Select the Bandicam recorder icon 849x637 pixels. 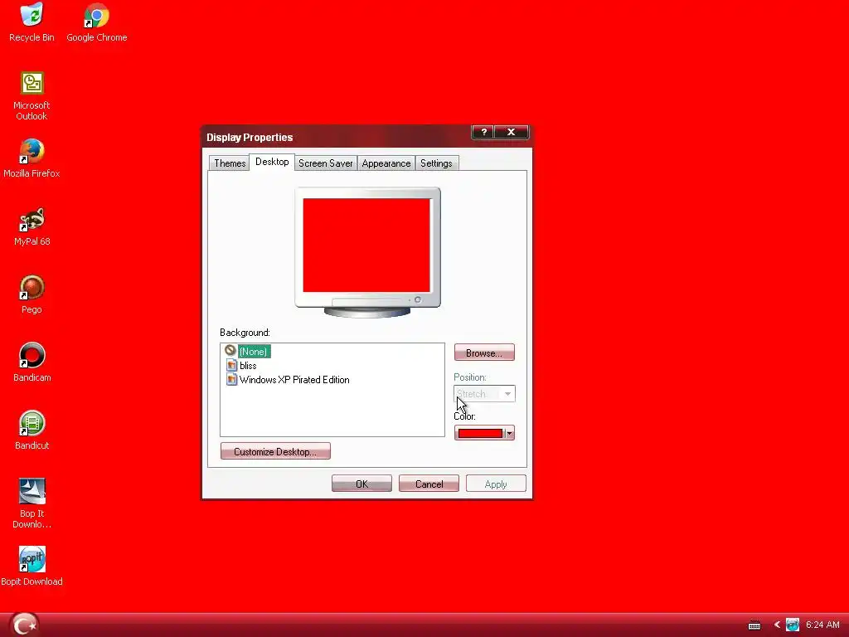(x=32, y=355)
